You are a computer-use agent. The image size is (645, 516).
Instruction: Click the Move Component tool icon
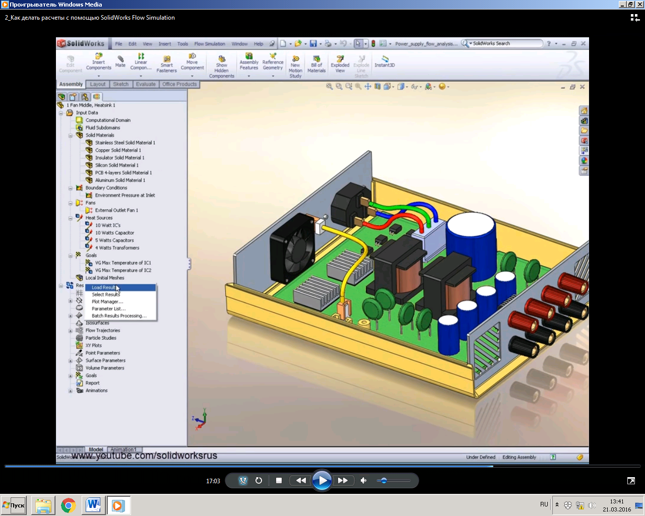pos(192,56)
